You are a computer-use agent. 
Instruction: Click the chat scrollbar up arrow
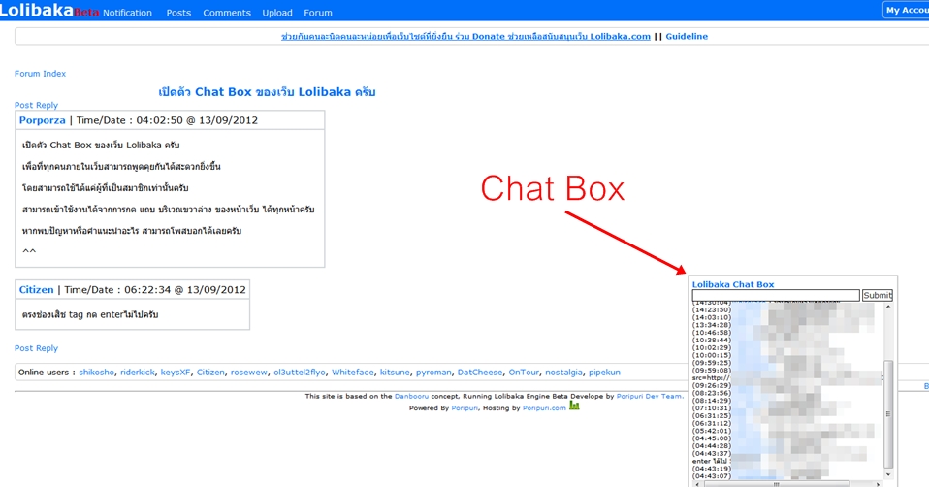(887, 307)
